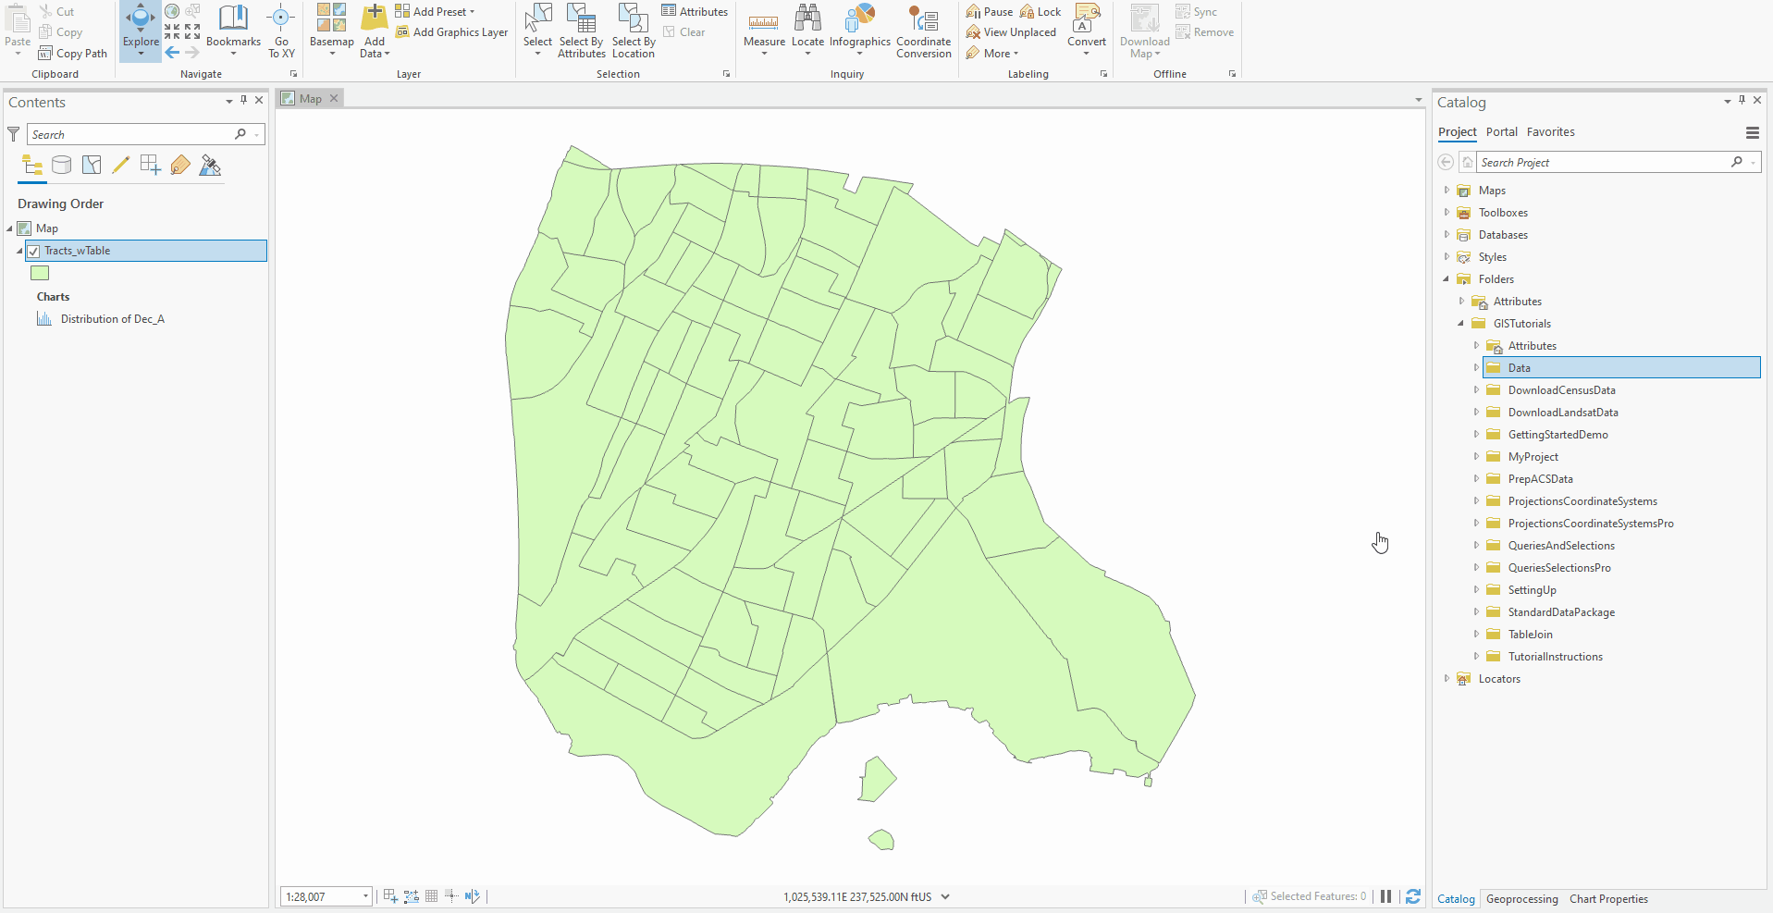Expand the DownloadCensusData folder
Image resolution: width=1773 pixels, height=913 pixels.
point(1476,389)
